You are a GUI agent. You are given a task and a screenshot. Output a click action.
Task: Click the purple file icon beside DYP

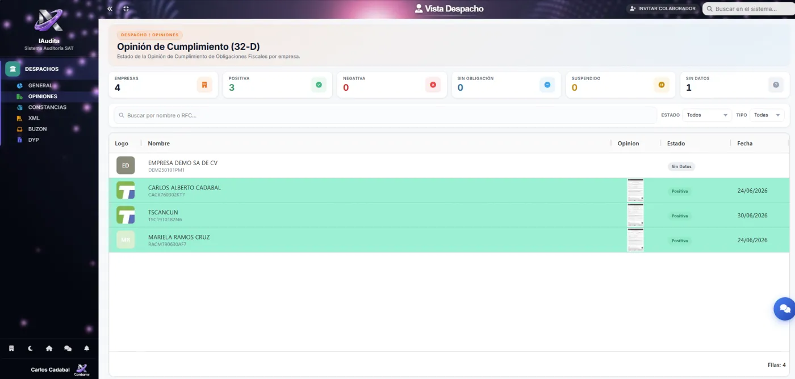(19, 140)
